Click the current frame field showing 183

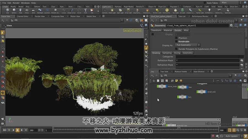tap(33, 130)
